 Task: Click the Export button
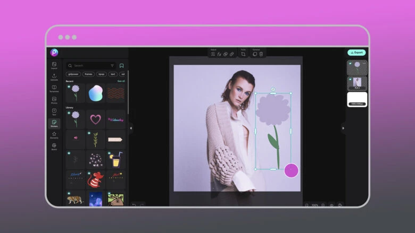point(356,53)
